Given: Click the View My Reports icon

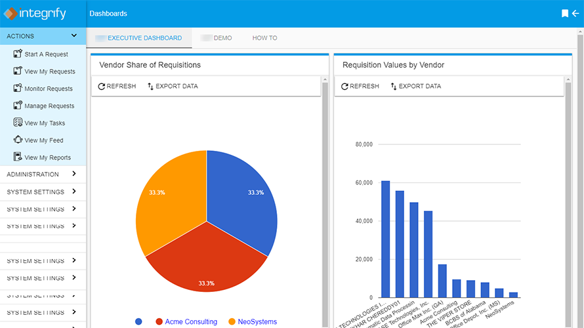Looking at the screenshot, I should (18, 157).
